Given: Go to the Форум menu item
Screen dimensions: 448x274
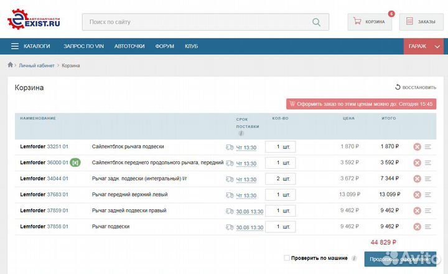Looking at the screenshot, I should point(164,46).
